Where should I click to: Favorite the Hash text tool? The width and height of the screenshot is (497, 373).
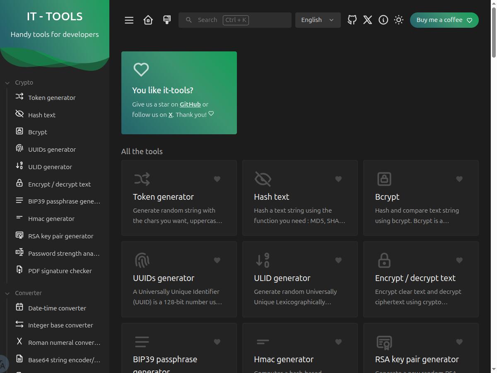coord(338,179)
